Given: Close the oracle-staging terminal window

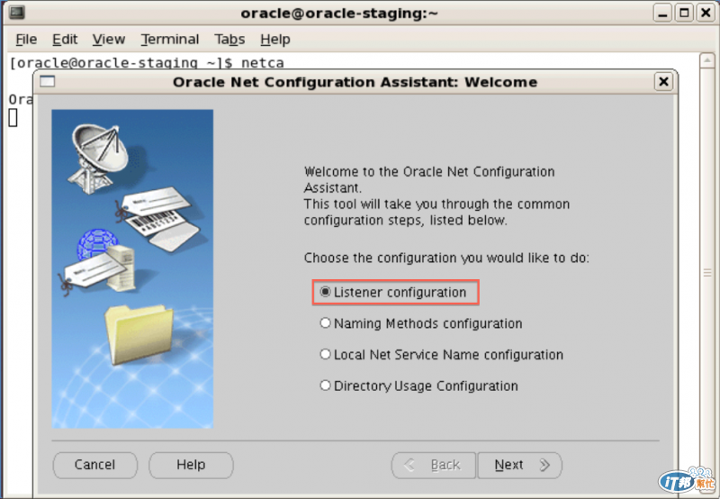Looking at the screenshot, I should point(706,13).
